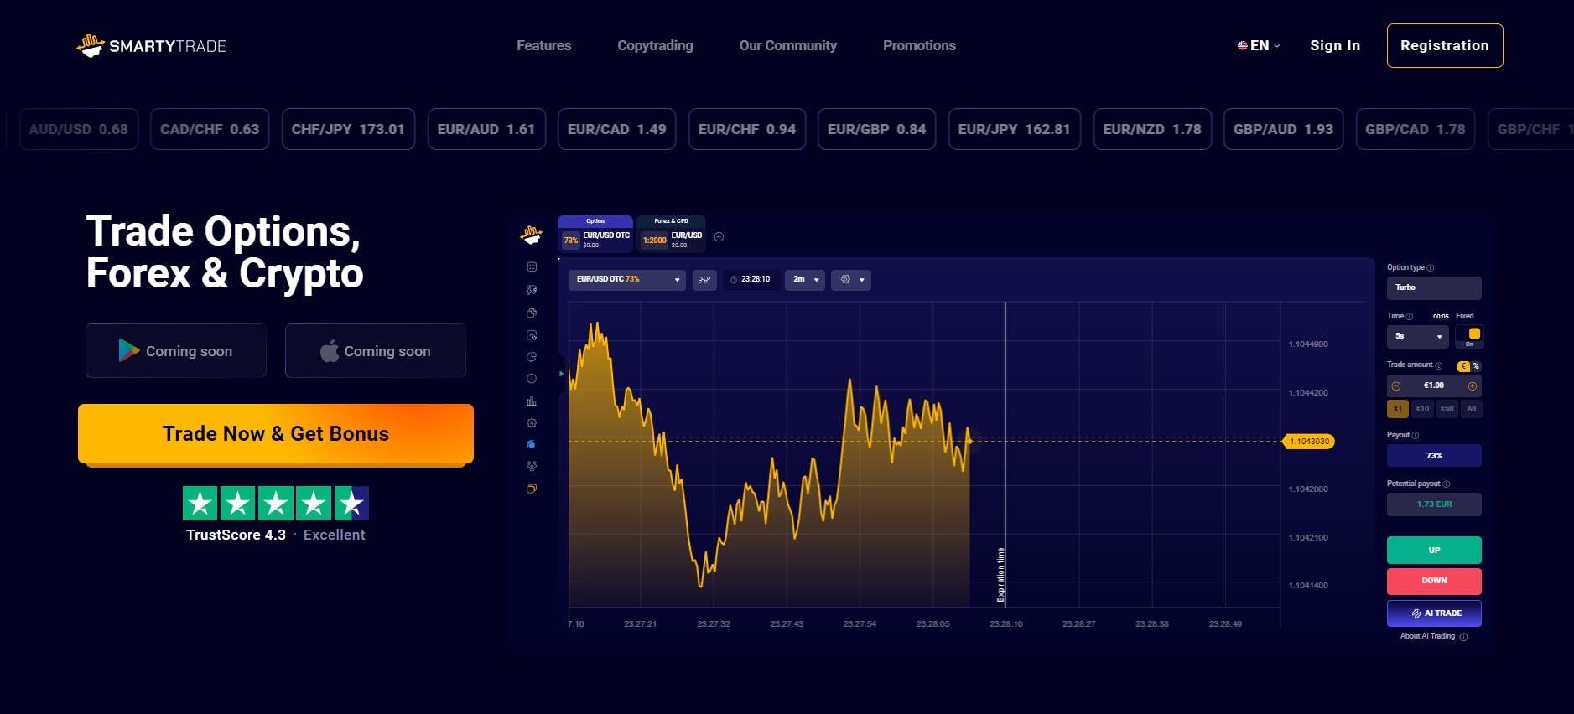
Task: Click the SmartyTrade logo in the header
Action: (152, 45)
